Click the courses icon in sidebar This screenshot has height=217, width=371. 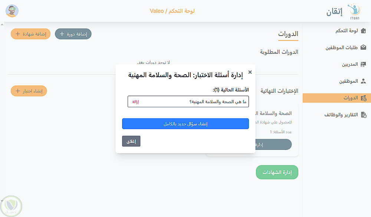pos(363,98)
